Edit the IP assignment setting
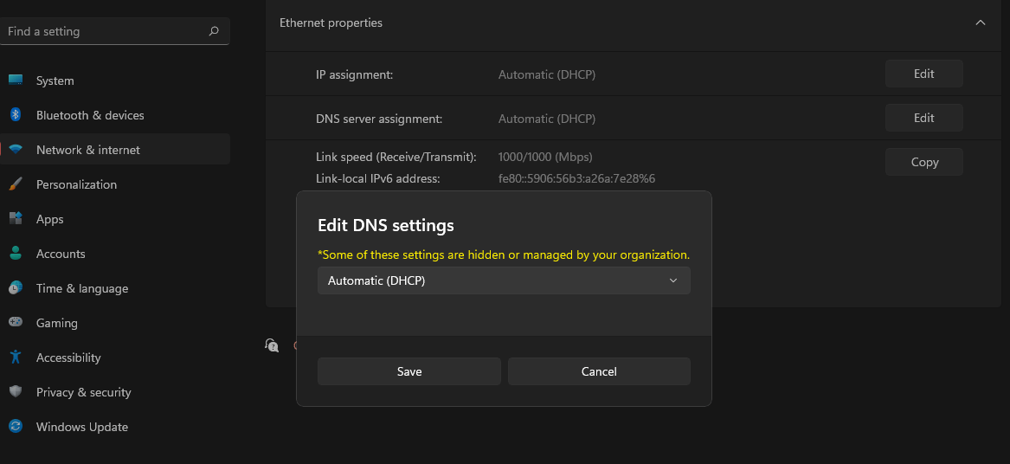 point(923,74)
